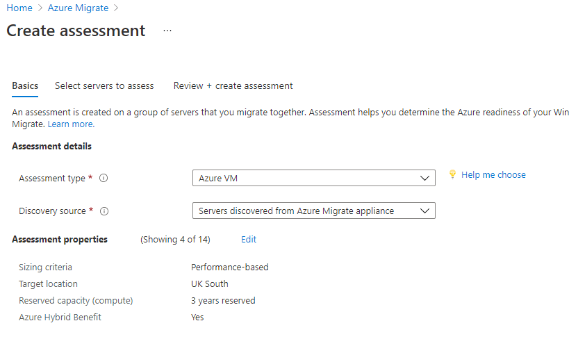Click the Discovery source info icon

tap(104, 211)
